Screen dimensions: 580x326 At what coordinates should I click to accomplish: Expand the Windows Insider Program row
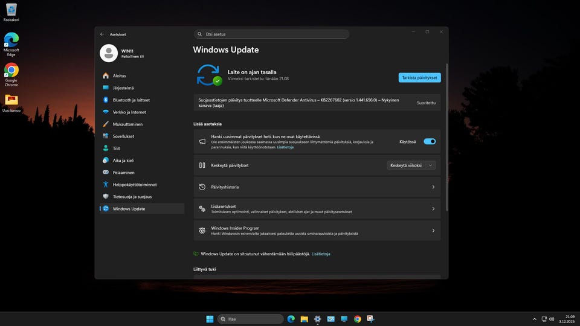(433, 231)
